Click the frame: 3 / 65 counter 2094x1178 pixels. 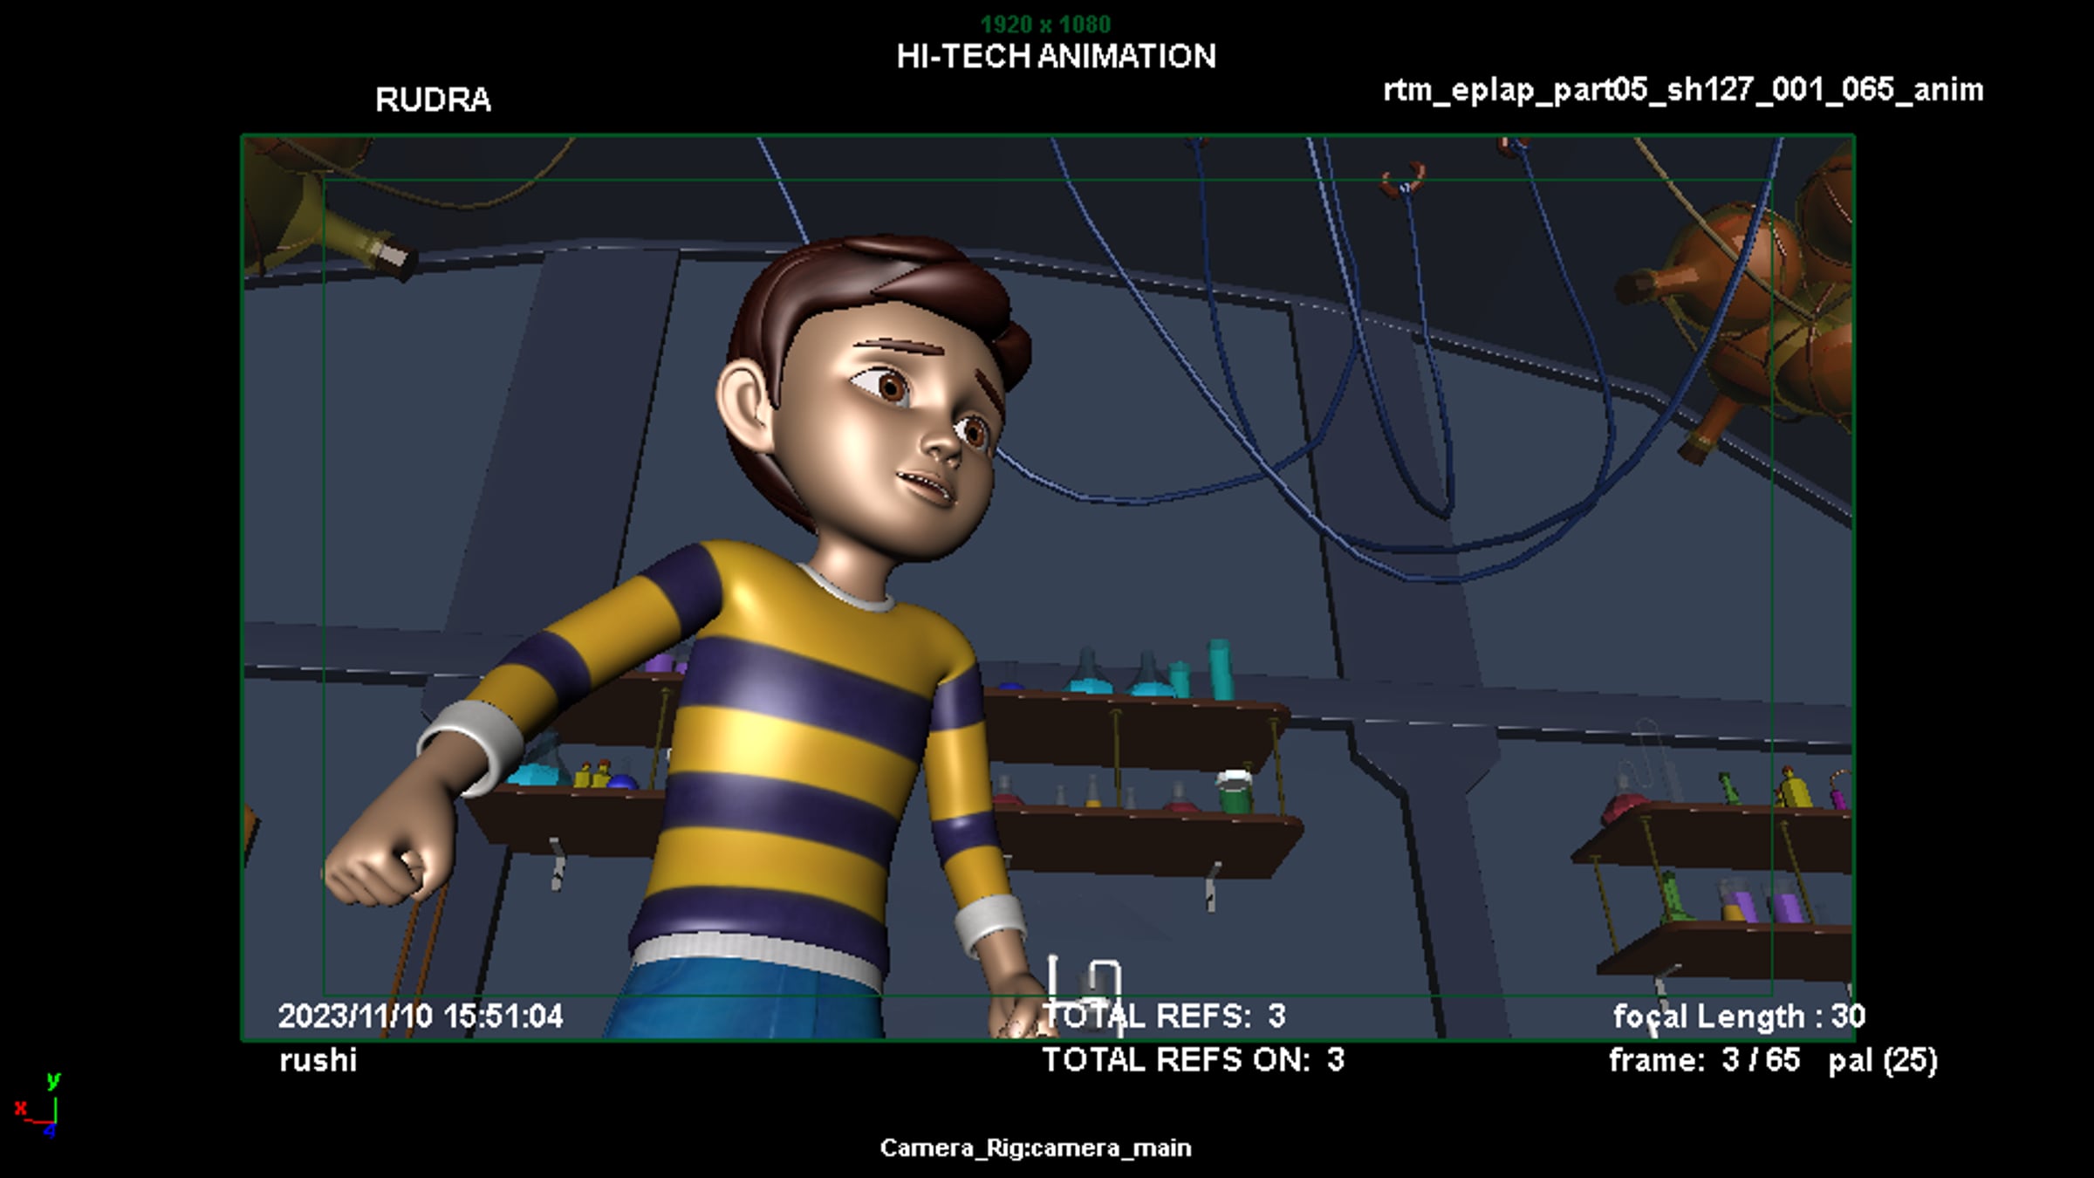(x=1704, y=1059)
